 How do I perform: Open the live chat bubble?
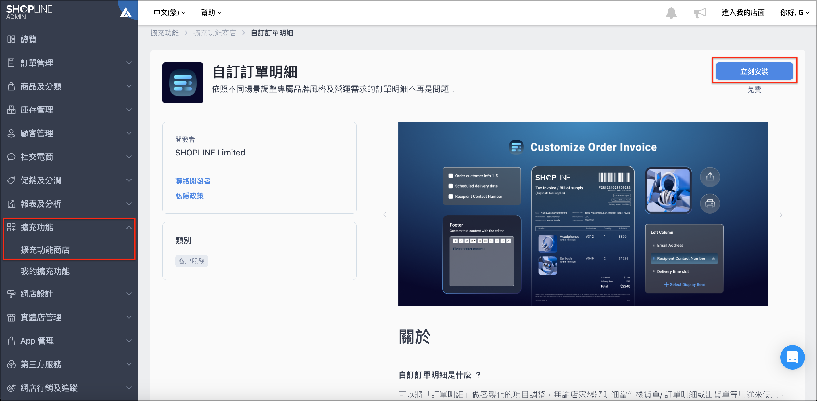[x=792, y=357]
